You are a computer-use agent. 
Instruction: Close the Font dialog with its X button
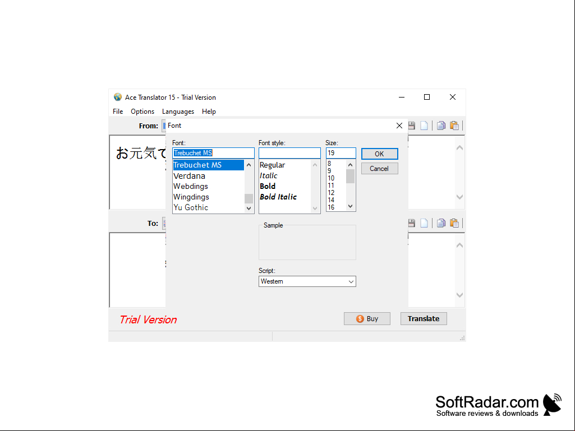[x=399, y=126]
